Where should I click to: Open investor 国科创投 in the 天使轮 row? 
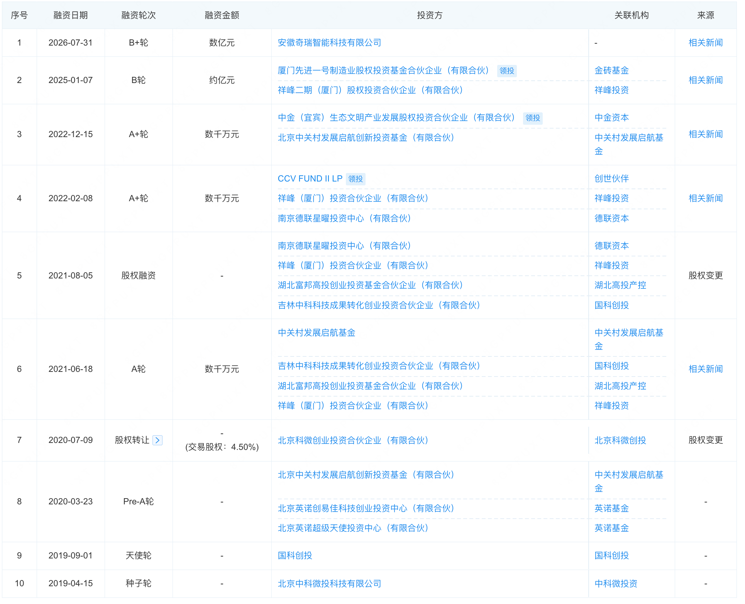(x=295, y=556)
